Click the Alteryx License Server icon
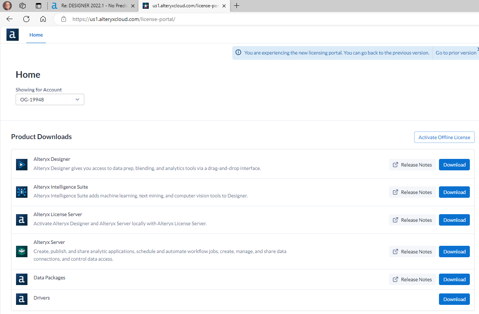The image size is (479, 314). 22,219
